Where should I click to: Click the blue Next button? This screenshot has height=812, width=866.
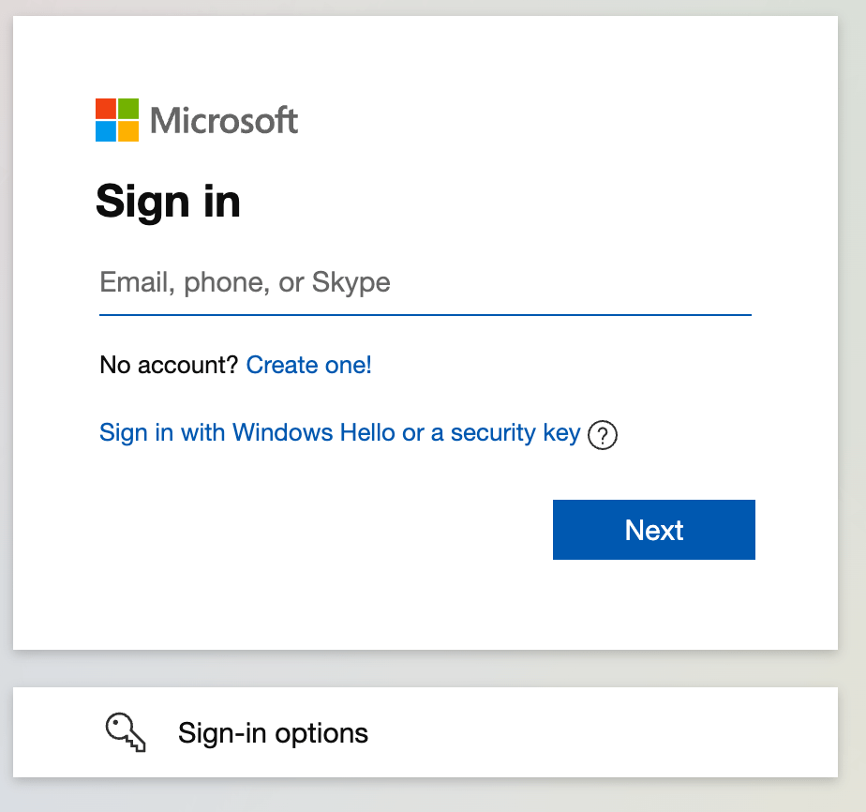pos(654,530)
